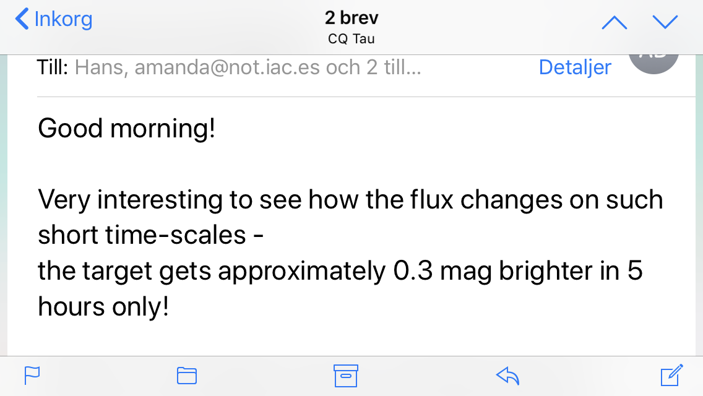This screenshot has height=396, width=703.
Task: Jump to the next message with the down arrow
Action: click(665, 22)
